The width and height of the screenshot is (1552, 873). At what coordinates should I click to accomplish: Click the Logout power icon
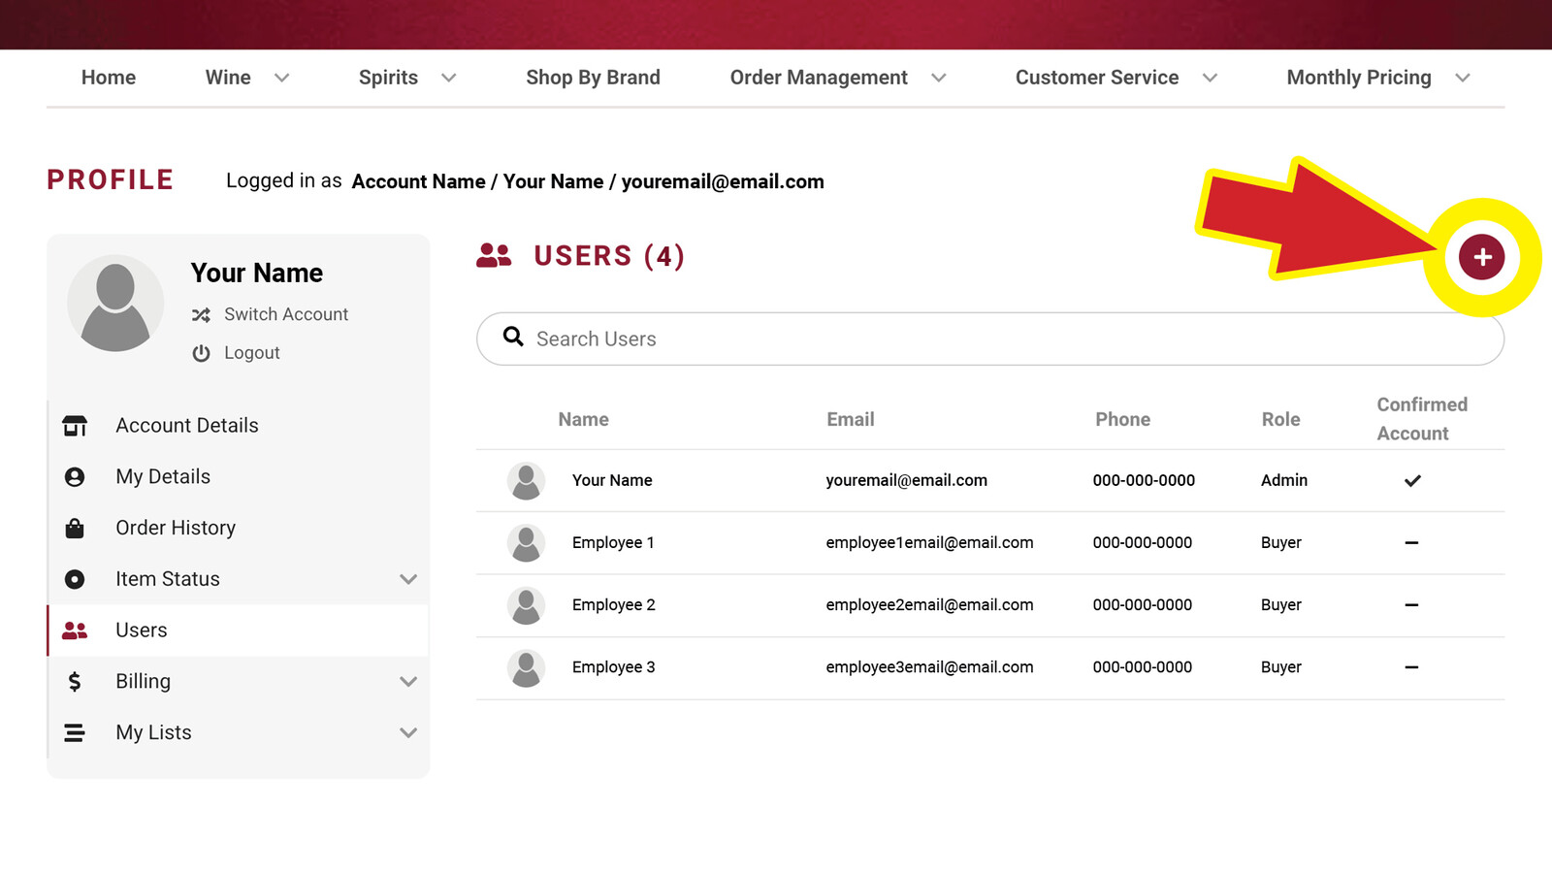pyautogui.click(x=201, y=353)
